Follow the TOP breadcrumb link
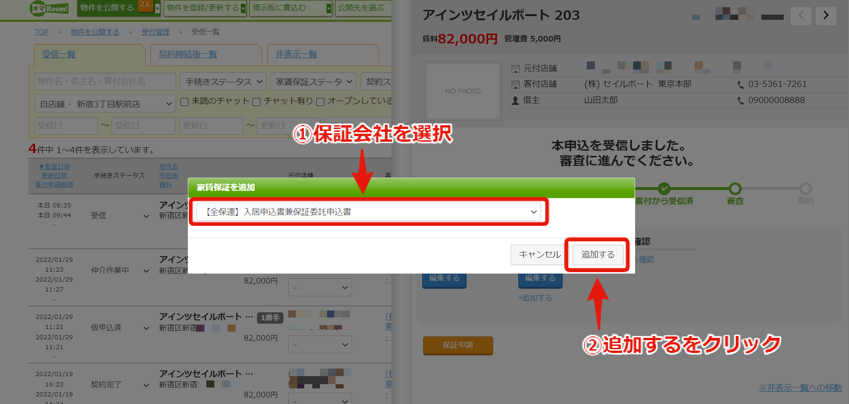849x404 pixels. [42, 32]
